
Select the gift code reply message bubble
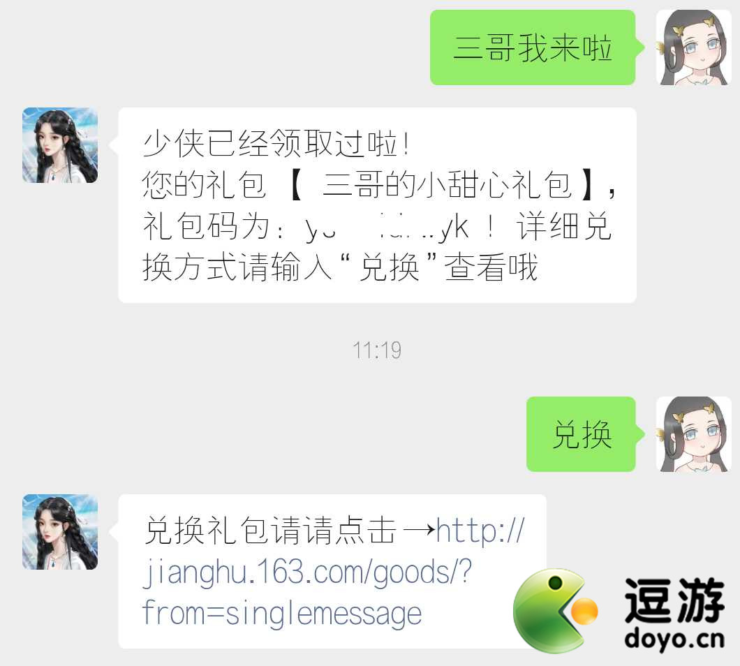[377, 205]
